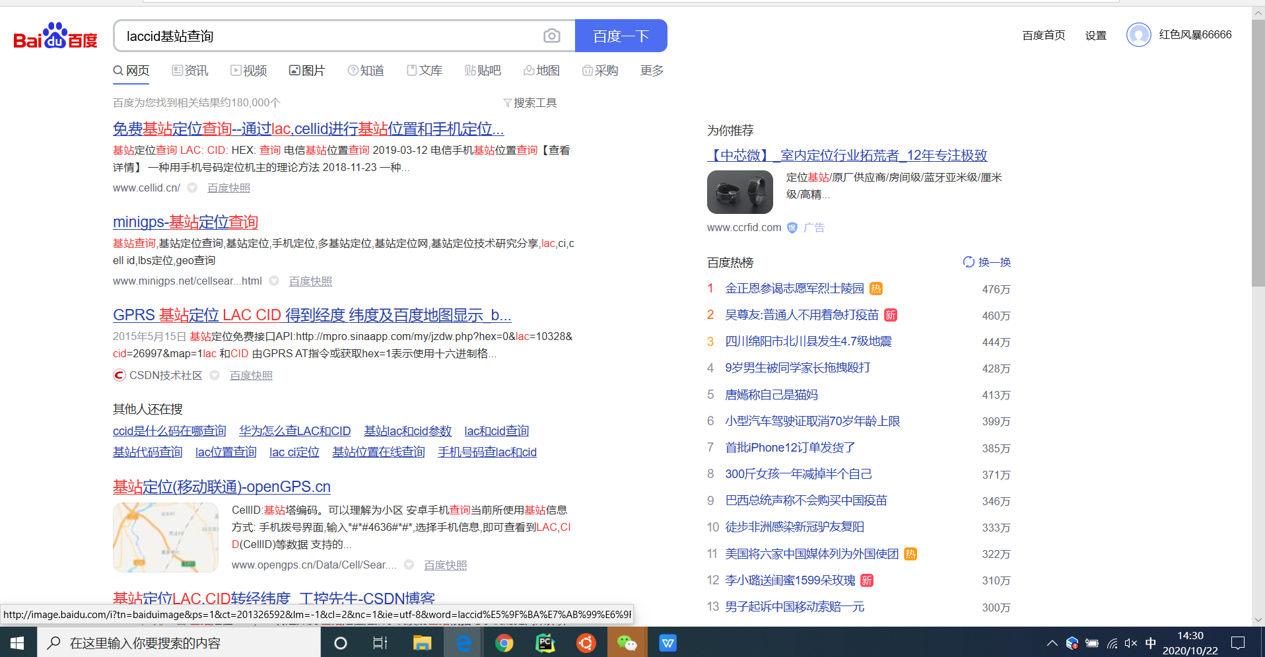Open related search 华为怎么查LAC和CID
This screenshot has width=1265, height=657.
pos(295,431)
